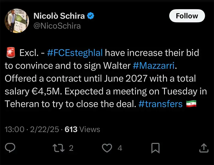Click the blue verified badge
This screenshot has width=214, height=165.
[91, 16]
